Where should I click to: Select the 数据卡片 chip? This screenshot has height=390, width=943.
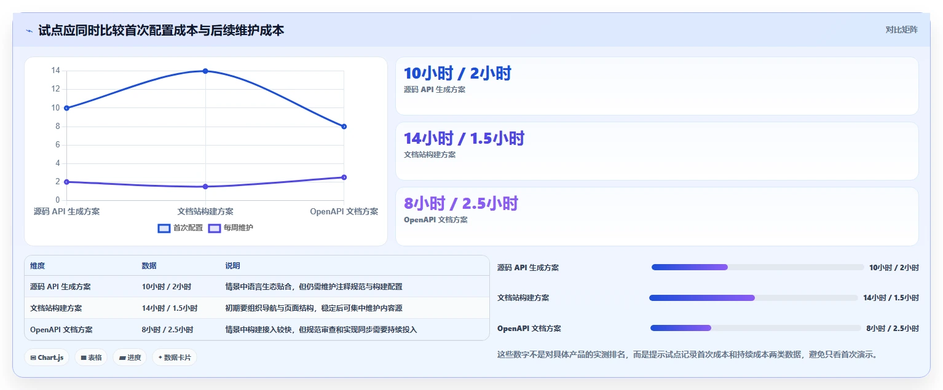[175, 357]
